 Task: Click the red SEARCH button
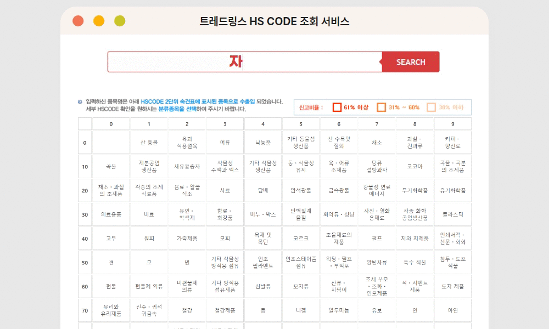pos(411,62)
